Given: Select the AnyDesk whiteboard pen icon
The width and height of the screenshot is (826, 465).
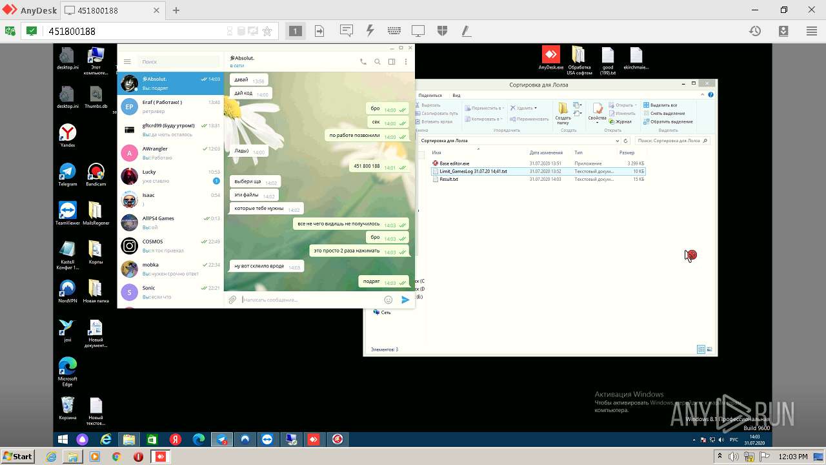Looking at the screenshot, I should [x=466, y=31].
